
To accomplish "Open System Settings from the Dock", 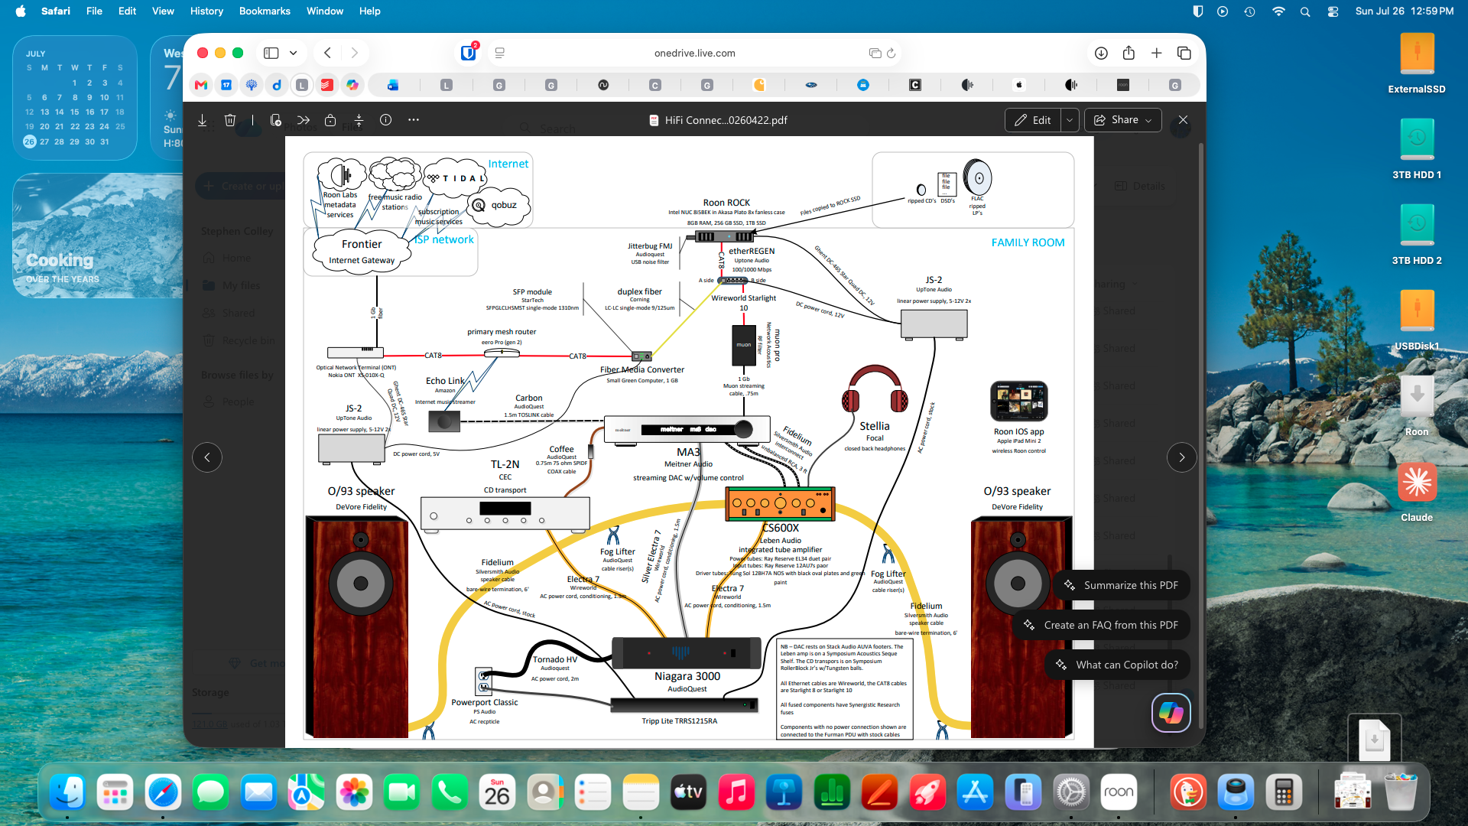I will tap(1071, 793).
